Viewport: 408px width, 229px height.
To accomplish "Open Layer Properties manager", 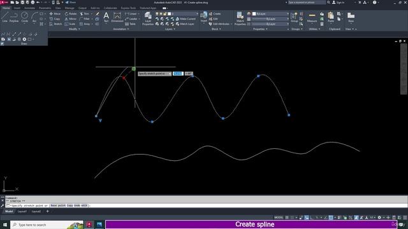I will 148,18.
